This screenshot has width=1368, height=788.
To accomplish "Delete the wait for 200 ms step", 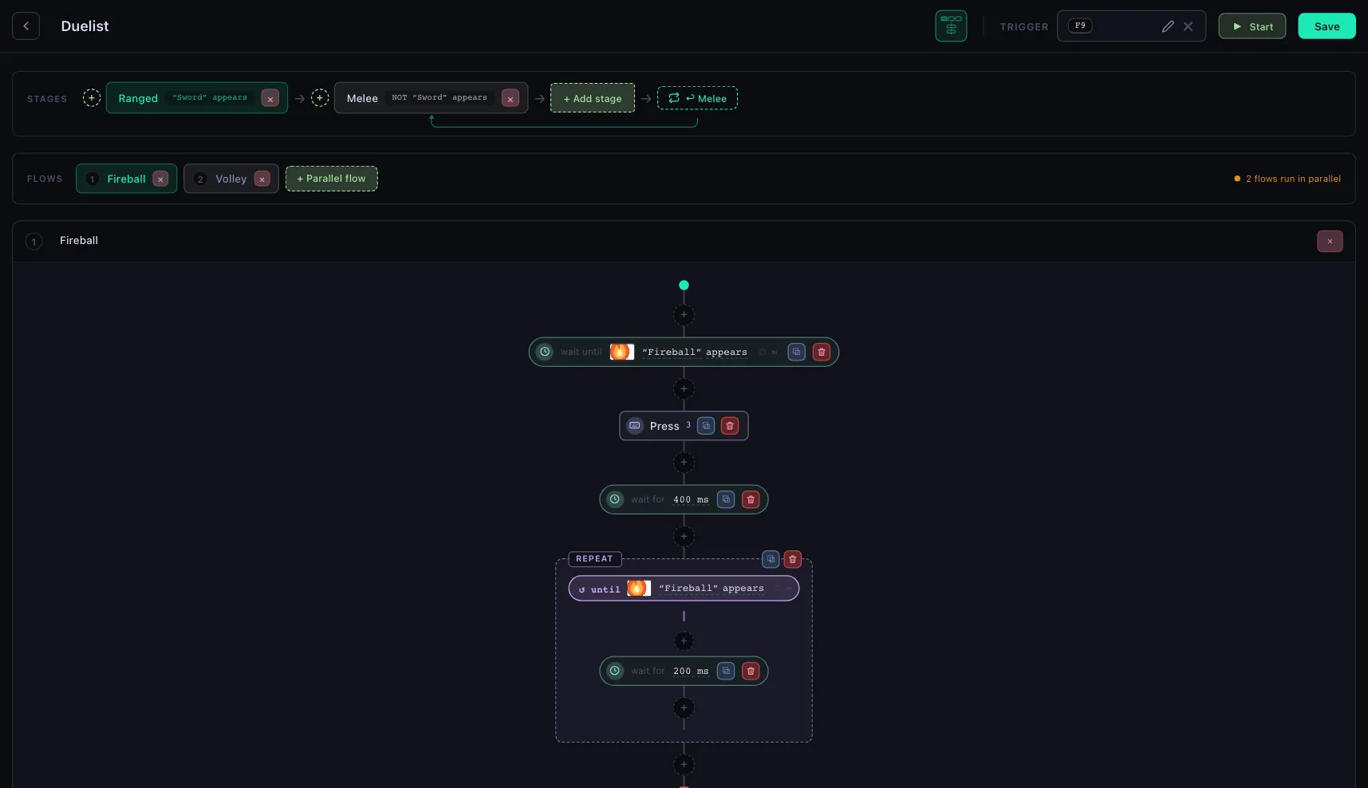I will [x=751, y=671].
